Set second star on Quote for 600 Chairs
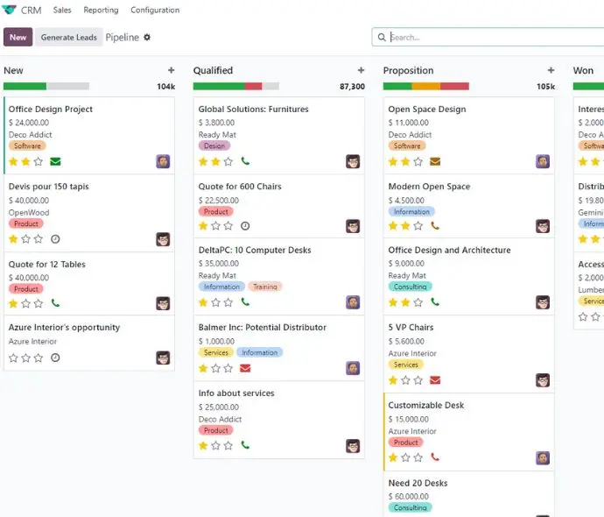 pyautogui.click(x=215, y=226)
